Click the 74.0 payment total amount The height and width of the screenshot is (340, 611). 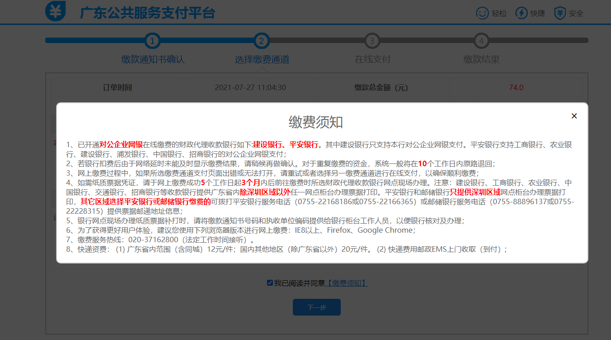click(x=516, y=87)
